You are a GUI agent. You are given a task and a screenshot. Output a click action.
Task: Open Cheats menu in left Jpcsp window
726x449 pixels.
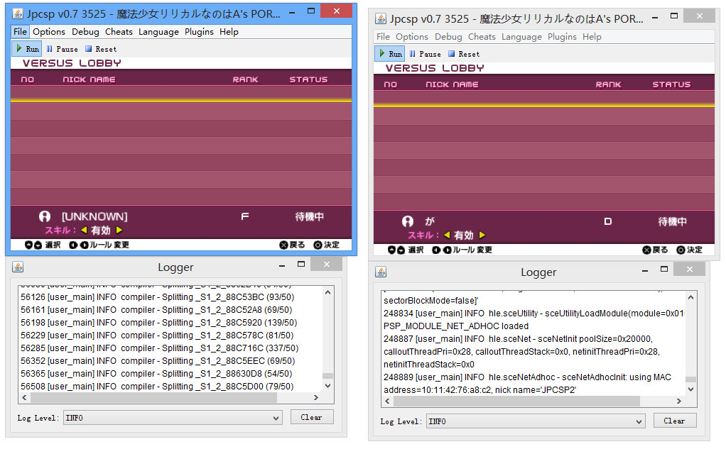(119, 32)
